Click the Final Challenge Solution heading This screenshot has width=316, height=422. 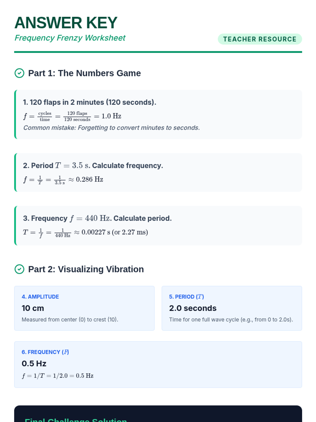76,419
